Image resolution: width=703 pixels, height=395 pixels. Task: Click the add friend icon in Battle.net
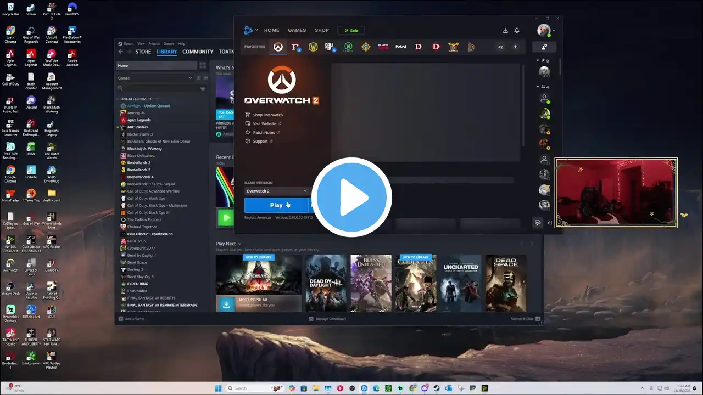(x=544, y=47)
